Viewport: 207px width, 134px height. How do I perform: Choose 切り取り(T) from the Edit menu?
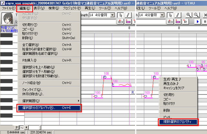[49, 25]
